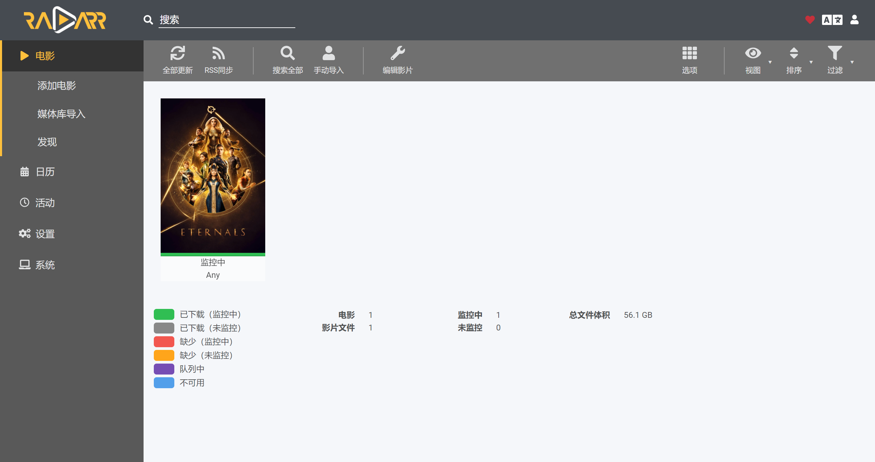The image size is (875, 462).
Task: Open the 日历 calendar menu item
Action: point(45,172)
